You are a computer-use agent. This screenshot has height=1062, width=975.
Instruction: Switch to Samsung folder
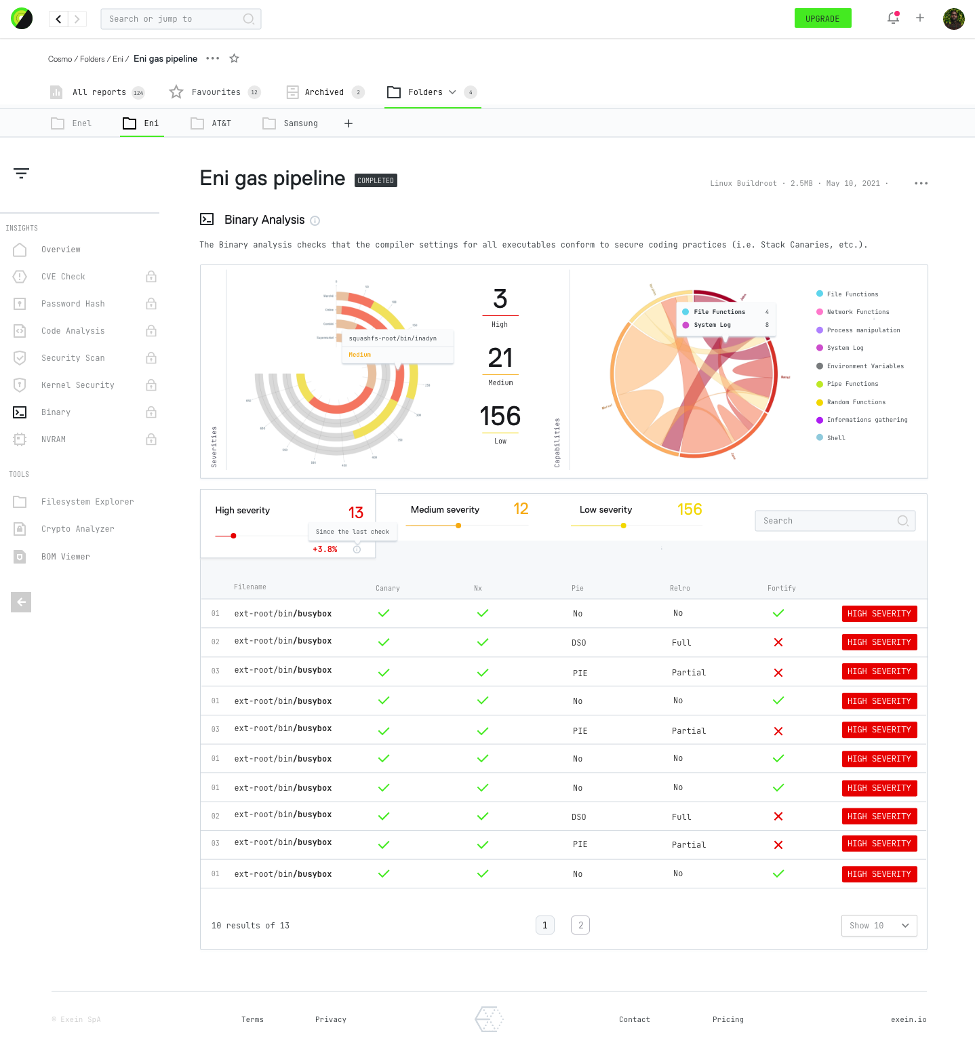(x=290, y=123)
